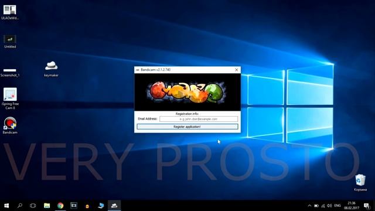Focus the Email Address input field
Screen dimensions: 375x211
199,119
